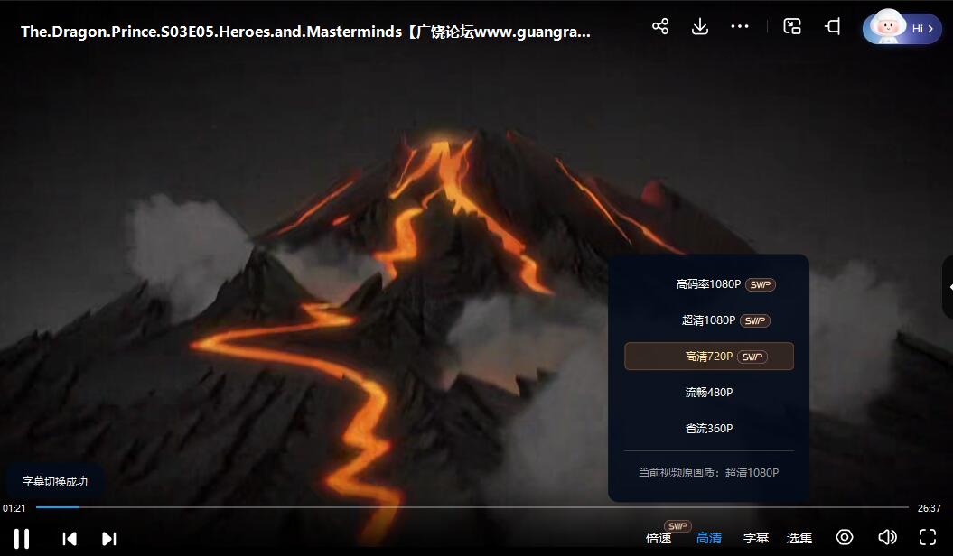This screenshot has width=953, height=556.
Task: Pause the video playback
Action: (x=22, y=538)
